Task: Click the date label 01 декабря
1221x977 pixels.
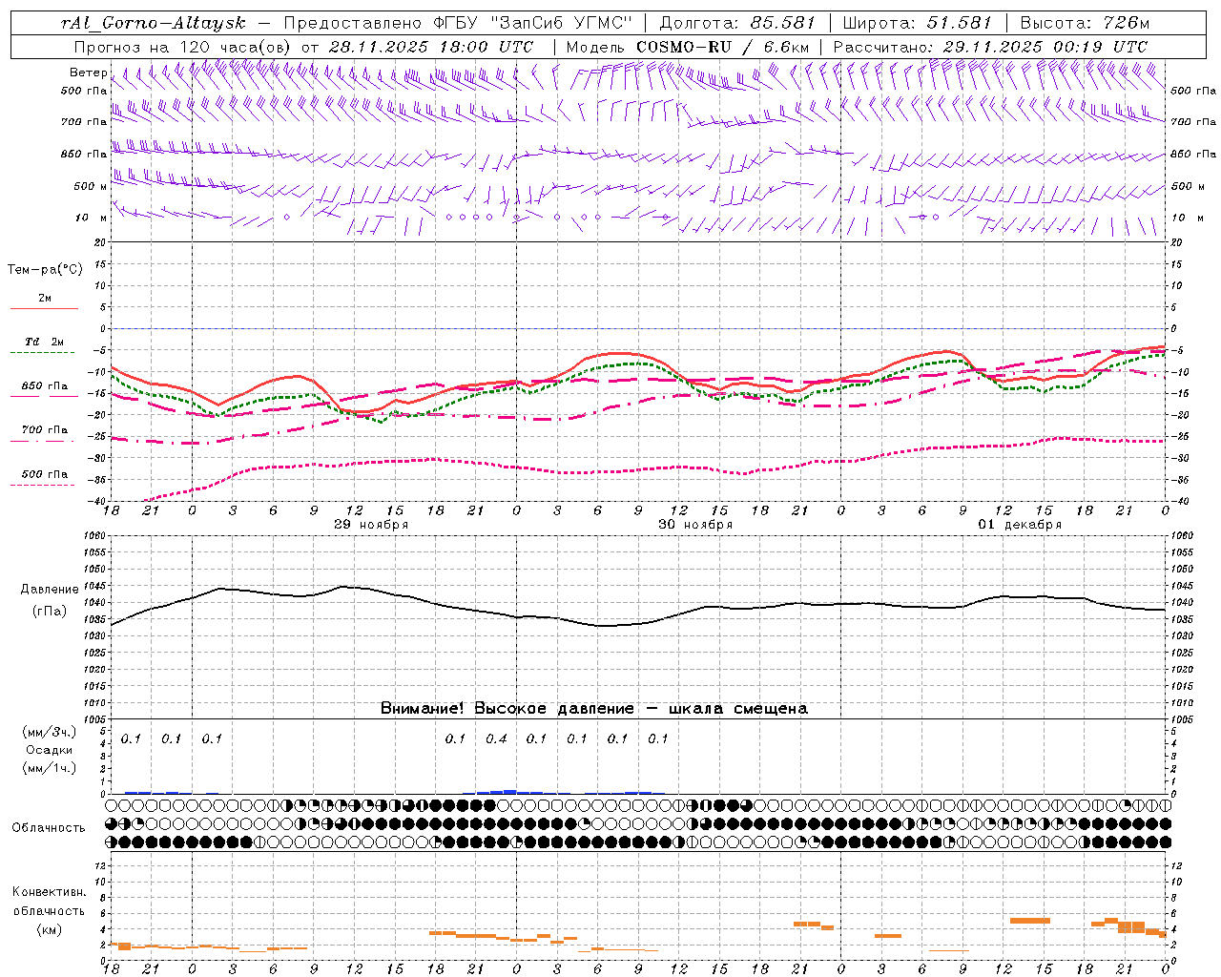Action: pyautogui.click(x=1020, y=525)
